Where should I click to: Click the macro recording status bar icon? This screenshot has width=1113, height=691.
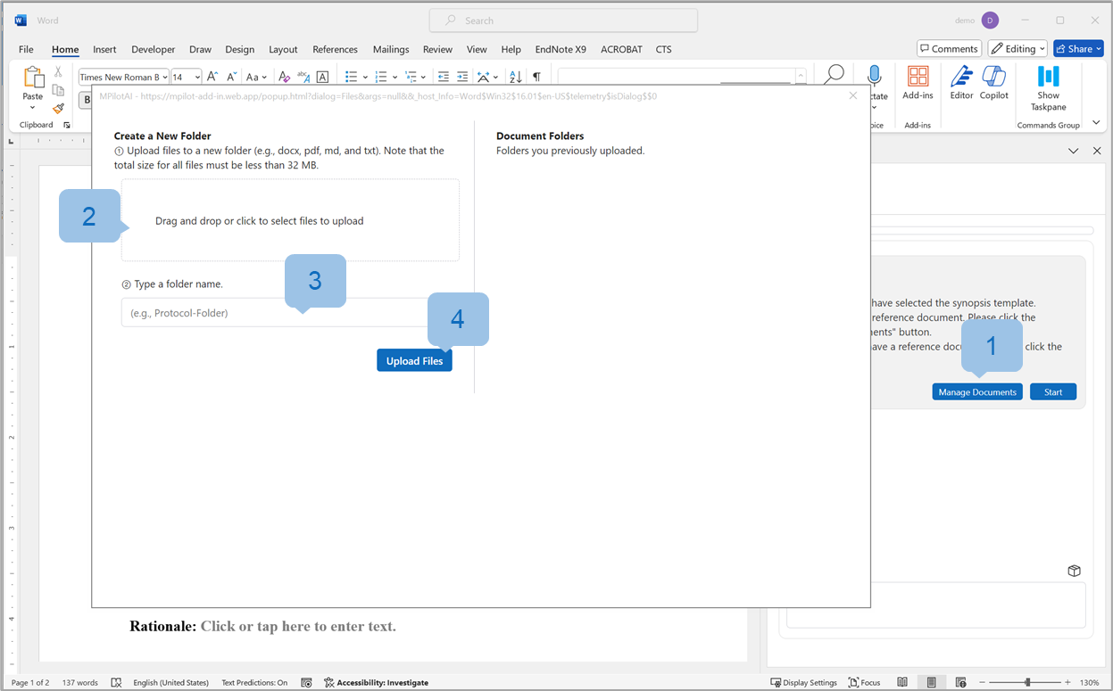click(306, 682)
